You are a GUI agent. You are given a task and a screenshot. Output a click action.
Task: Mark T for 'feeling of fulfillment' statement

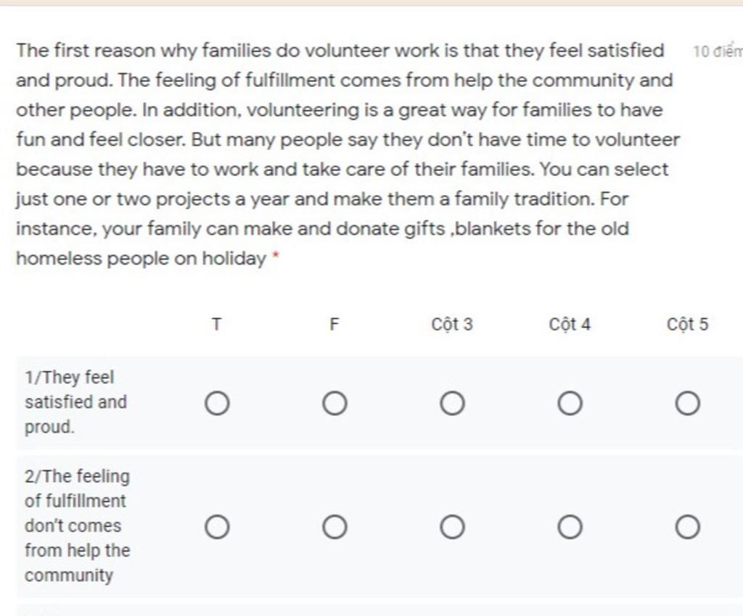pyautogui.click(x=217, y=527)
